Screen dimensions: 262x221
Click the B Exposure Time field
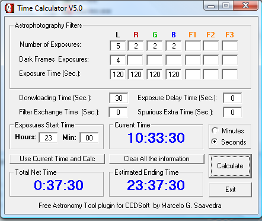tap(174, 74)
